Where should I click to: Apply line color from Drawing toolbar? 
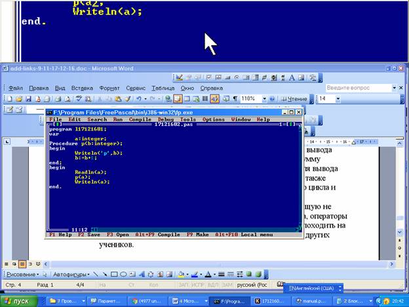195,274
